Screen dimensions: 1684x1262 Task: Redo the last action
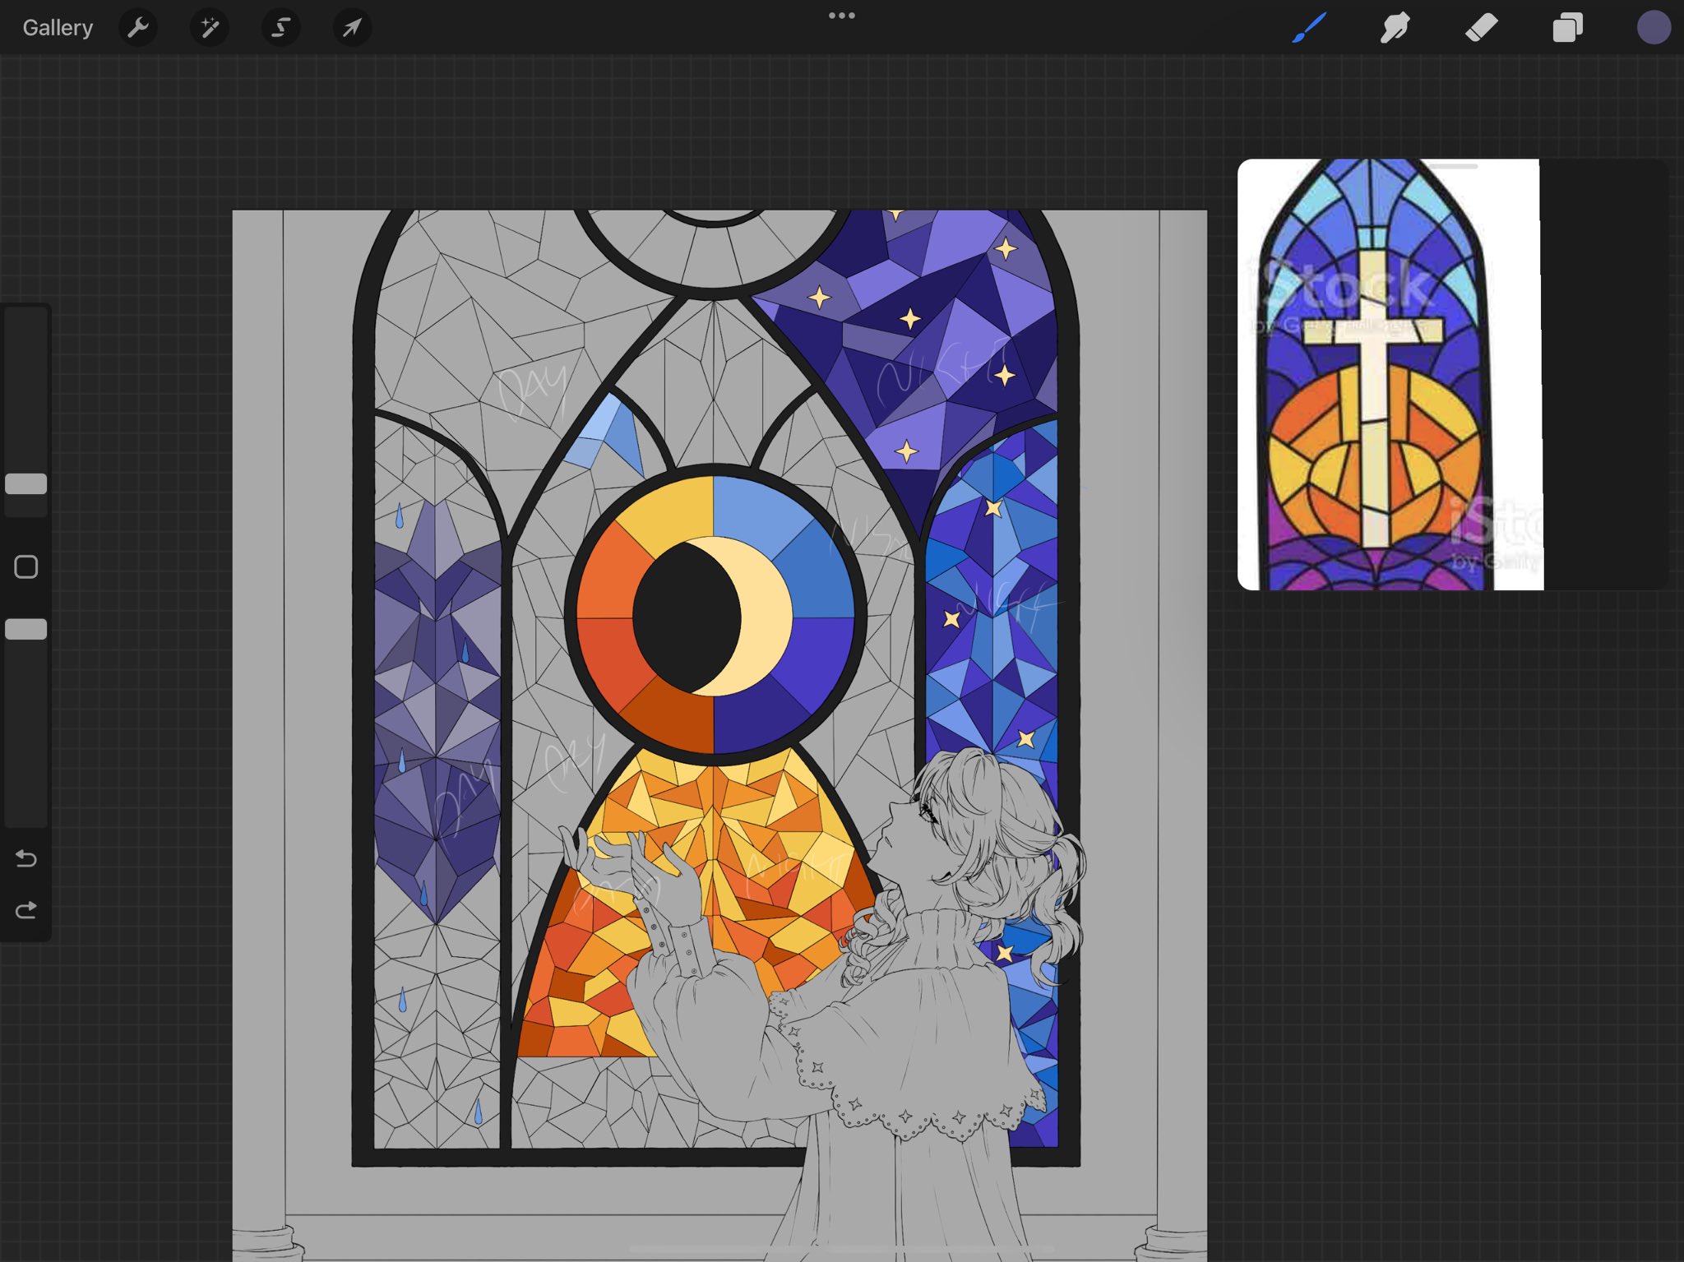pos(26,911)
